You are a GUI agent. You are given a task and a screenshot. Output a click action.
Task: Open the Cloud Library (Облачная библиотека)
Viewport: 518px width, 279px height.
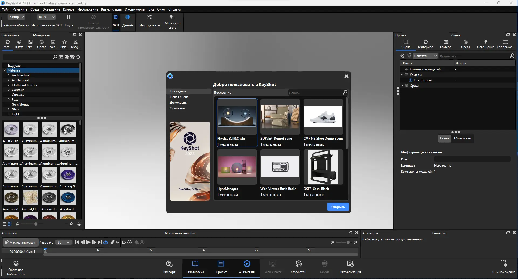pos(16,264)
